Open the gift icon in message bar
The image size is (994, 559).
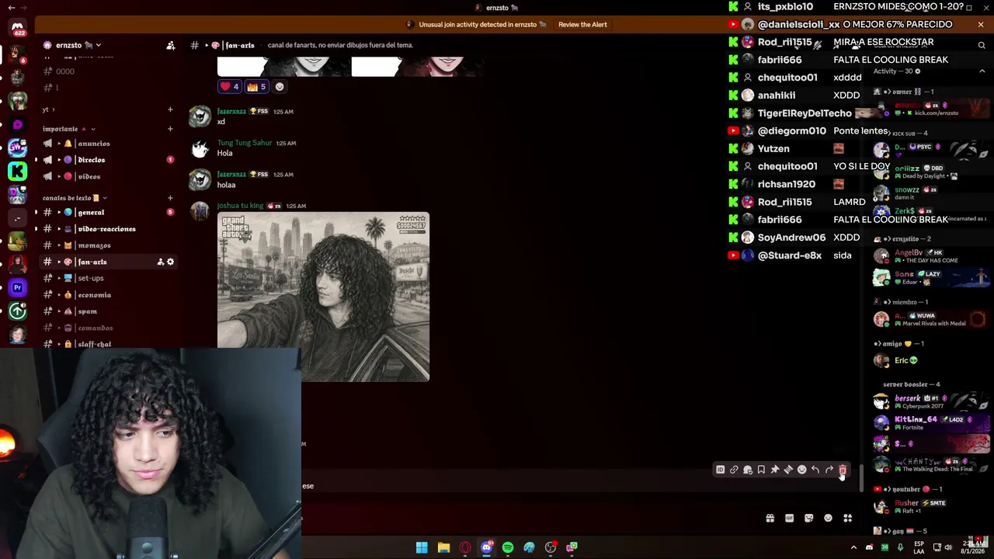[770, 519]
